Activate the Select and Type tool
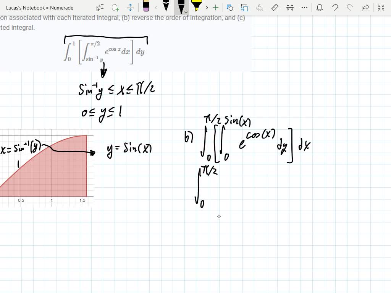Image resolution: width=391 pixels, height=293 pixels. tap(99, 7)
